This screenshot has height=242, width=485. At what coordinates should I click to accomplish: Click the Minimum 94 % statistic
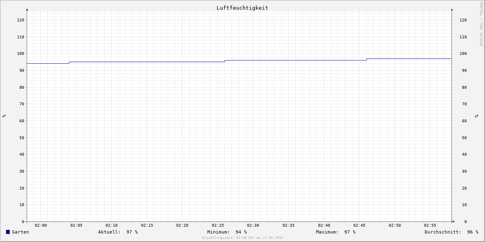(227, 232)
